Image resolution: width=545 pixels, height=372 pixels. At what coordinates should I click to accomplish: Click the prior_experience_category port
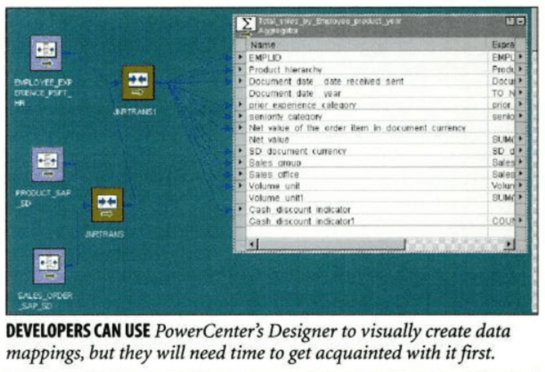[x=302, y=105]
